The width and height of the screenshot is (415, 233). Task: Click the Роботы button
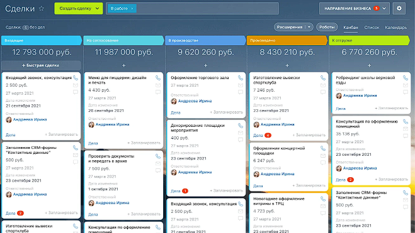point(327,27)
